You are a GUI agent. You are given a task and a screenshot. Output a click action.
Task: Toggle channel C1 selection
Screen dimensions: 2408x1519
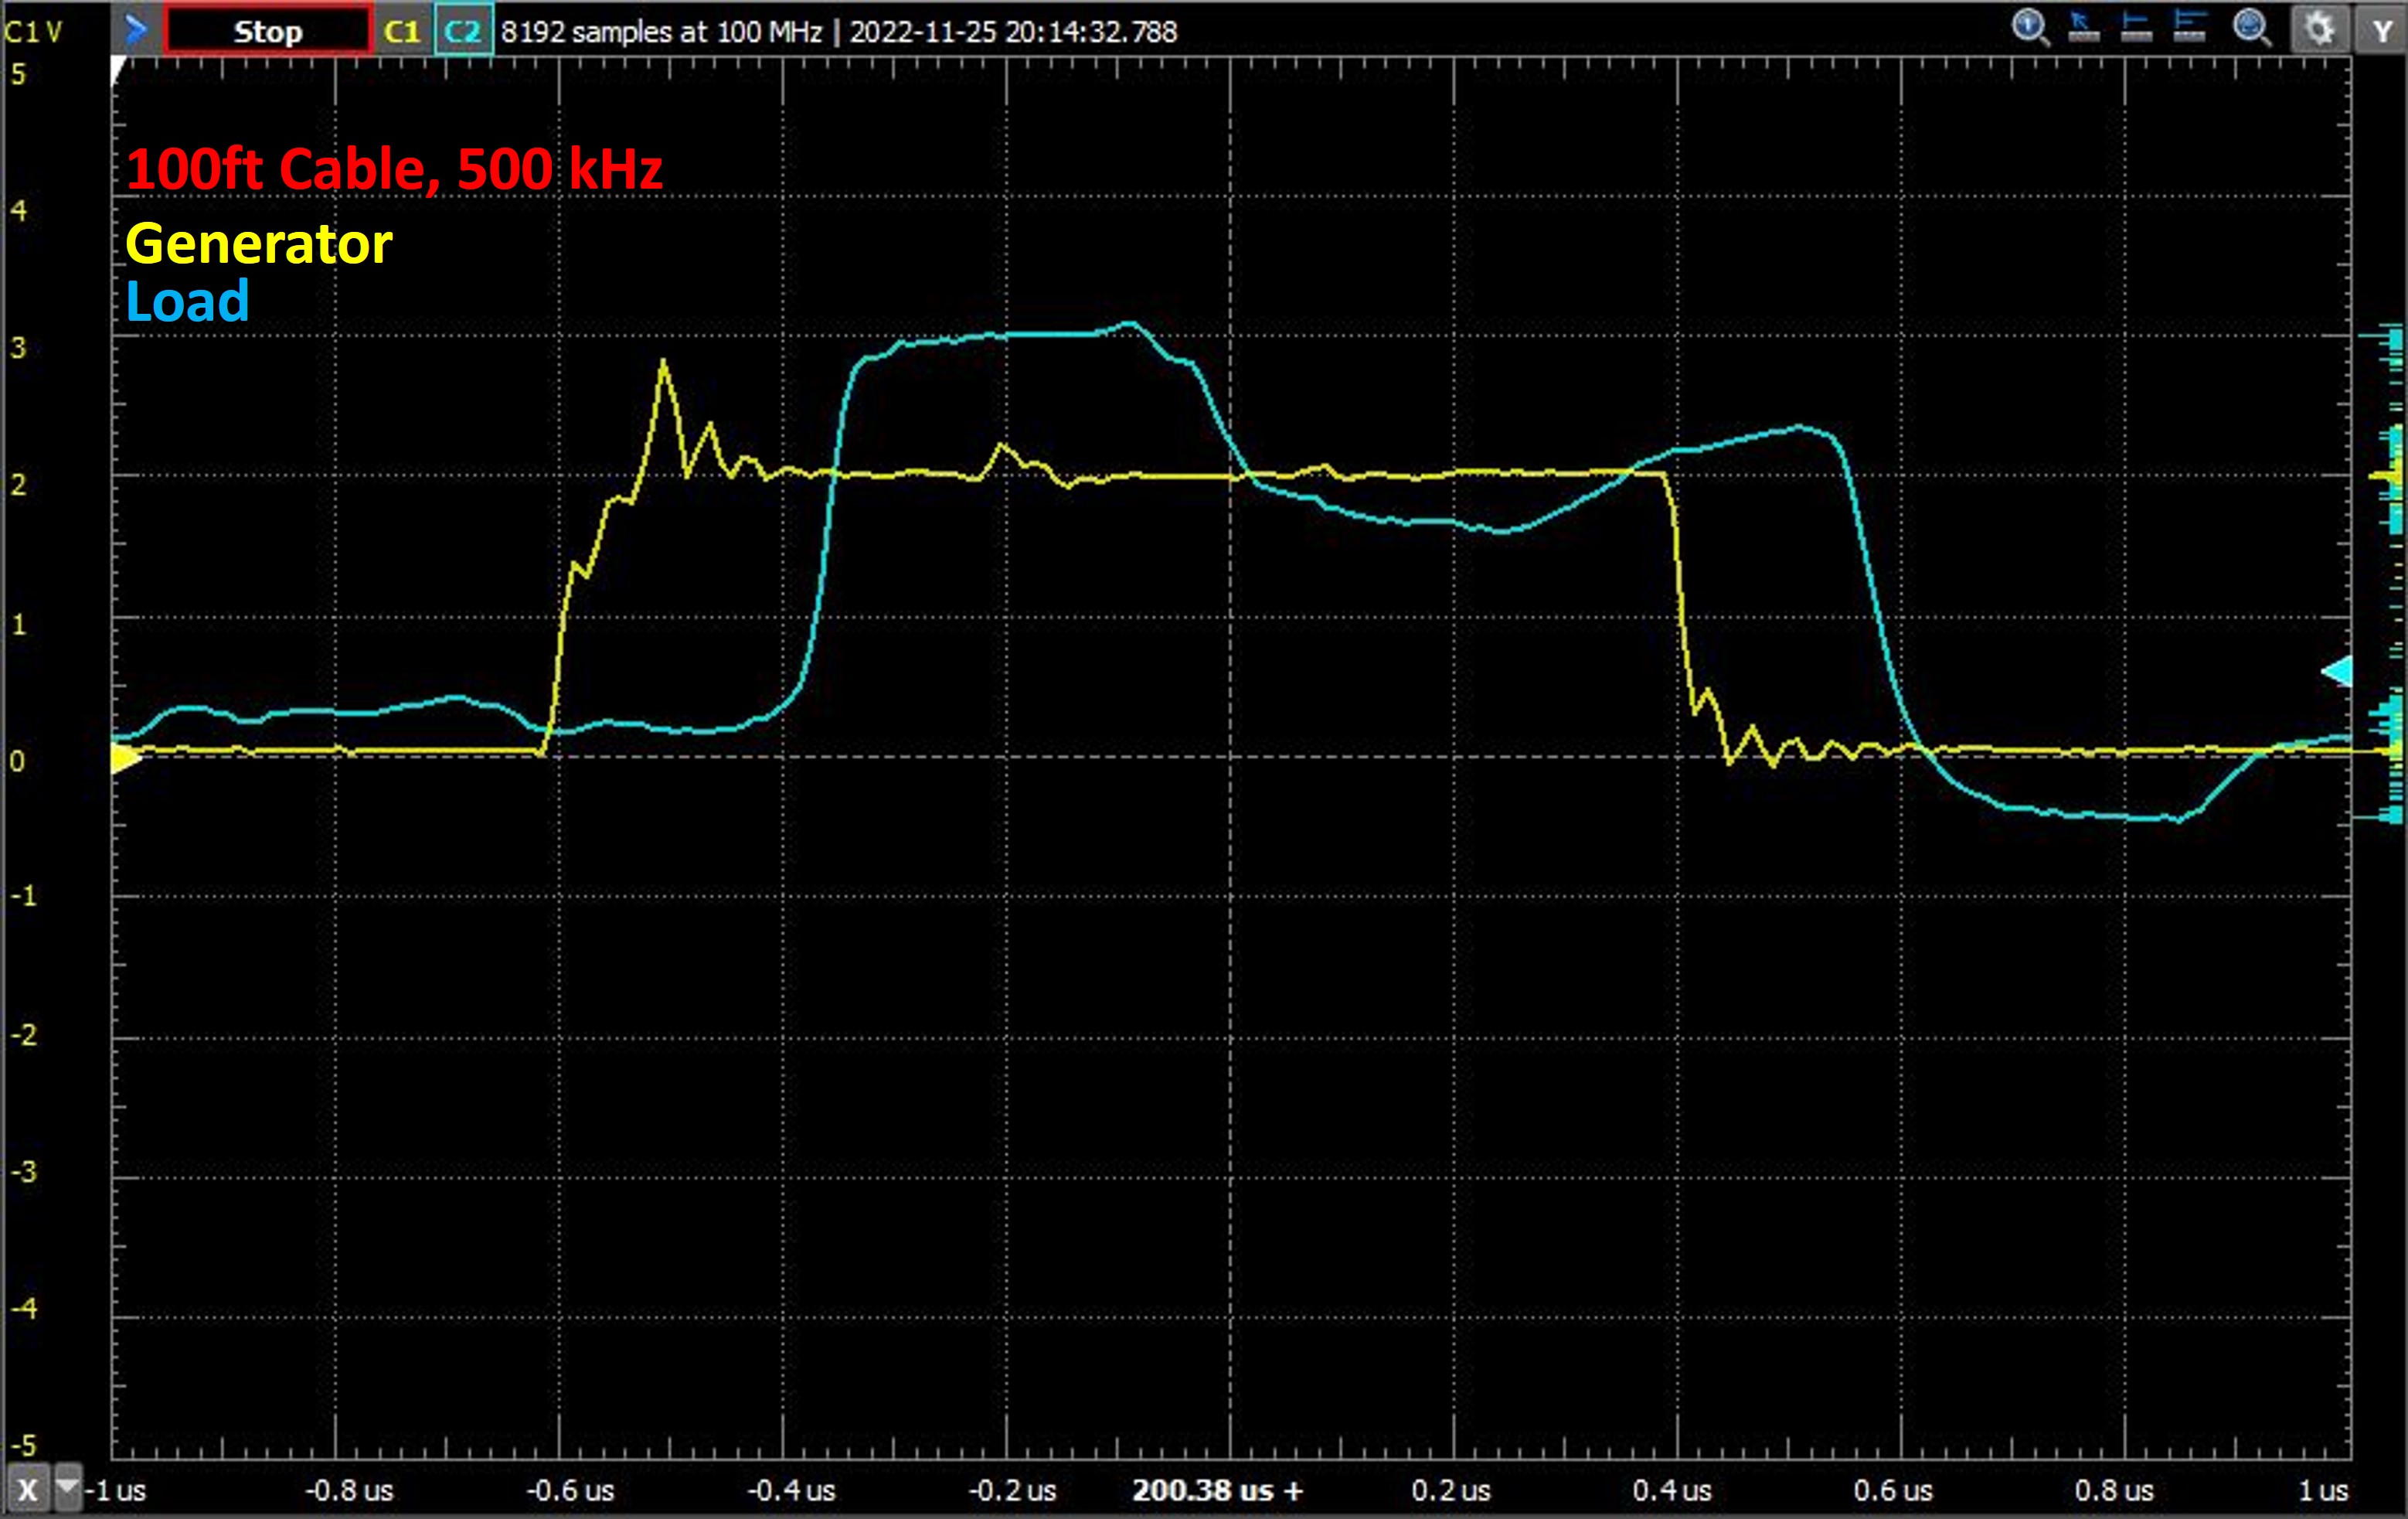pos(402,31)
